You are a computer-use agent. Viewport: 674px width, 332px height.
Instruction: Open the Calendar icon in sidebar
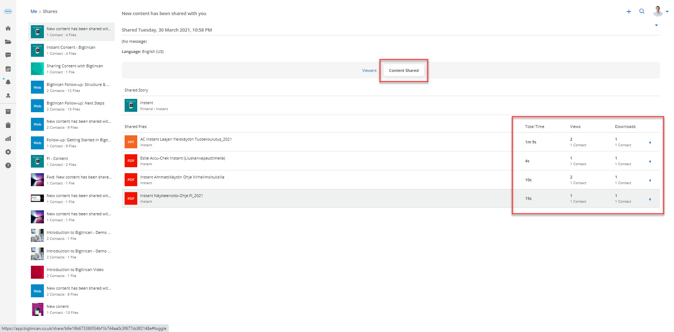(8, 69)
